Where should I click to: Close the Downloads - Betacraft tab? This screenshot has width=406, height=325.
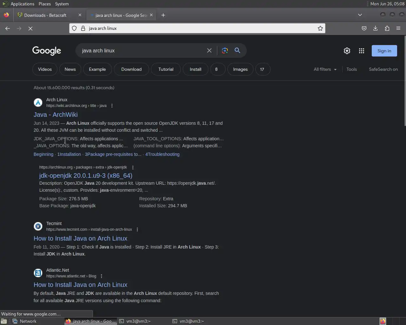[x=80, y=15]
